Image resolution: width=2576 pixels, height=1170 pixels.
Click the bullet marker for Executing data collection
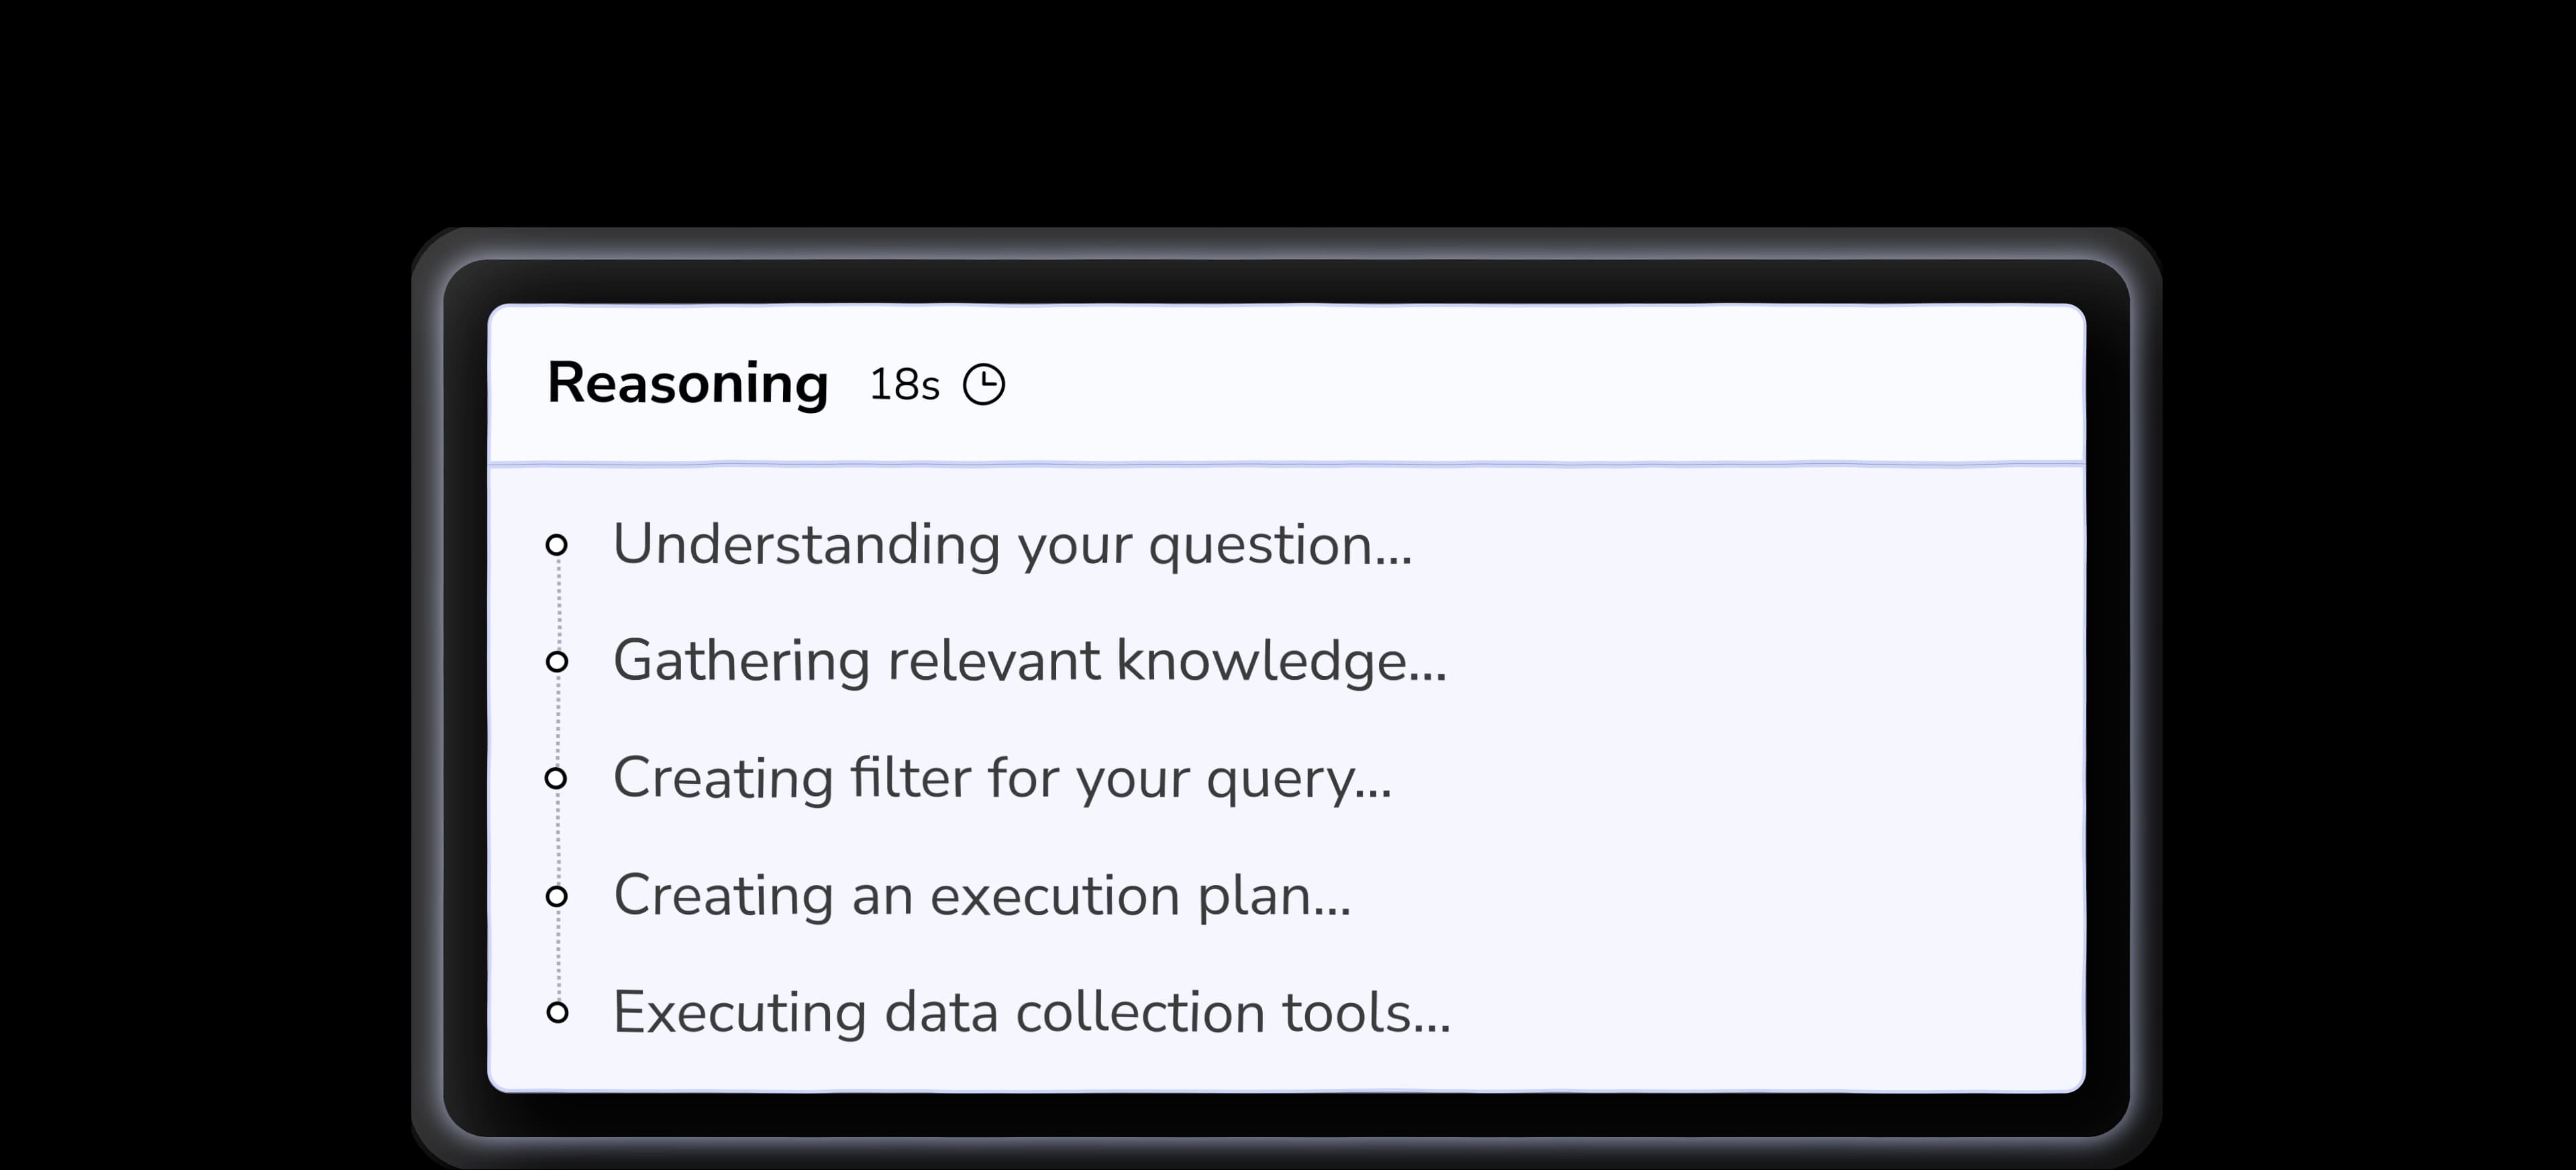click(x=558, y=1012)
